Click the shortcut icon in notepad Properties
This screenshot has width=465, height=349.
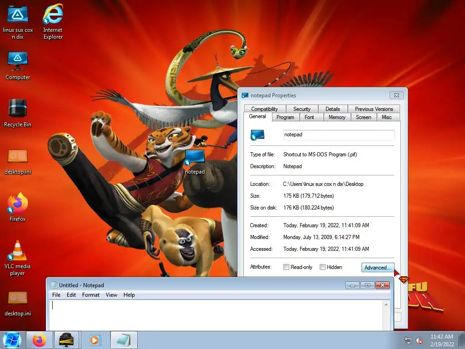(x=257, y=135)
